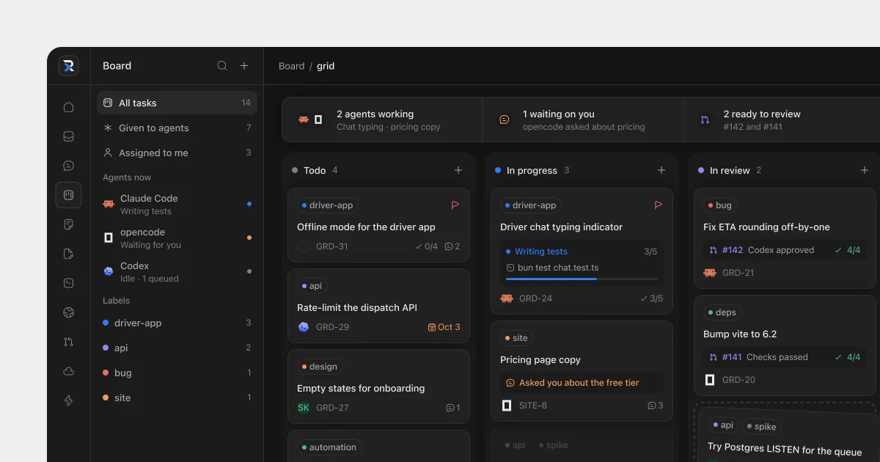Filter by driver-app label in sidebar
This screenshot has height=462, width=880.
click(177, 323)
